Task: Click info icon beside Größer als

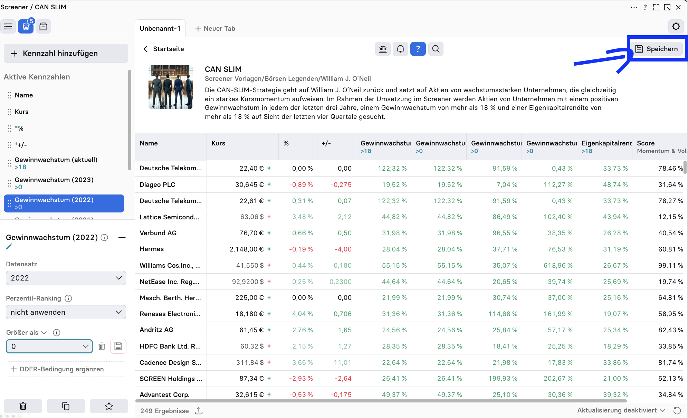Action: click(x=57, y=333)
